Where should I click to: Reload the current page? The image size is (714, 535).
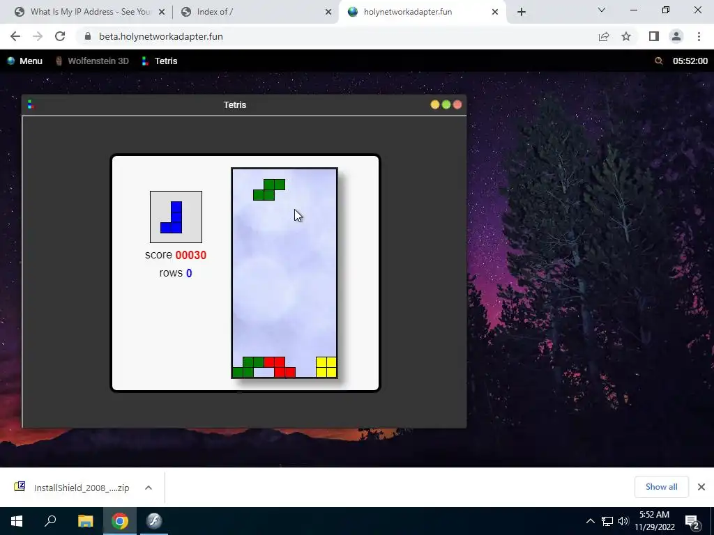[x=60, y=36]
